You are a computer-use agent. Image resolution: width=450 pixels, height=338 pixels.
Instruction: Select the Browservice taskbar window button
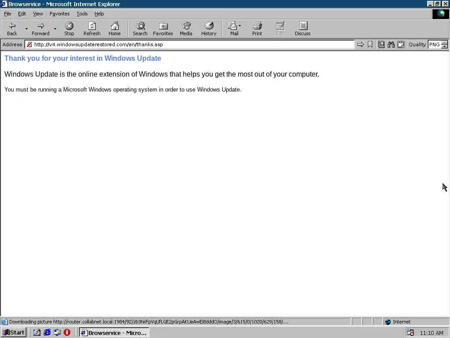click(114, 333)
